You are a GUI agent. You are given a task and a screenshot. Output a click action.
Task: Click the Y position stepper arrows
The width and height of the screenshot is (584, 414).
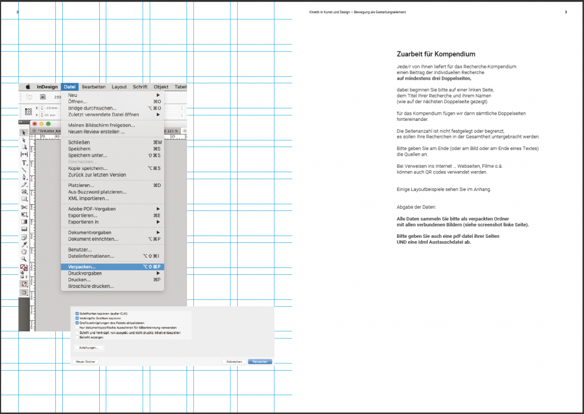(42, 115)
